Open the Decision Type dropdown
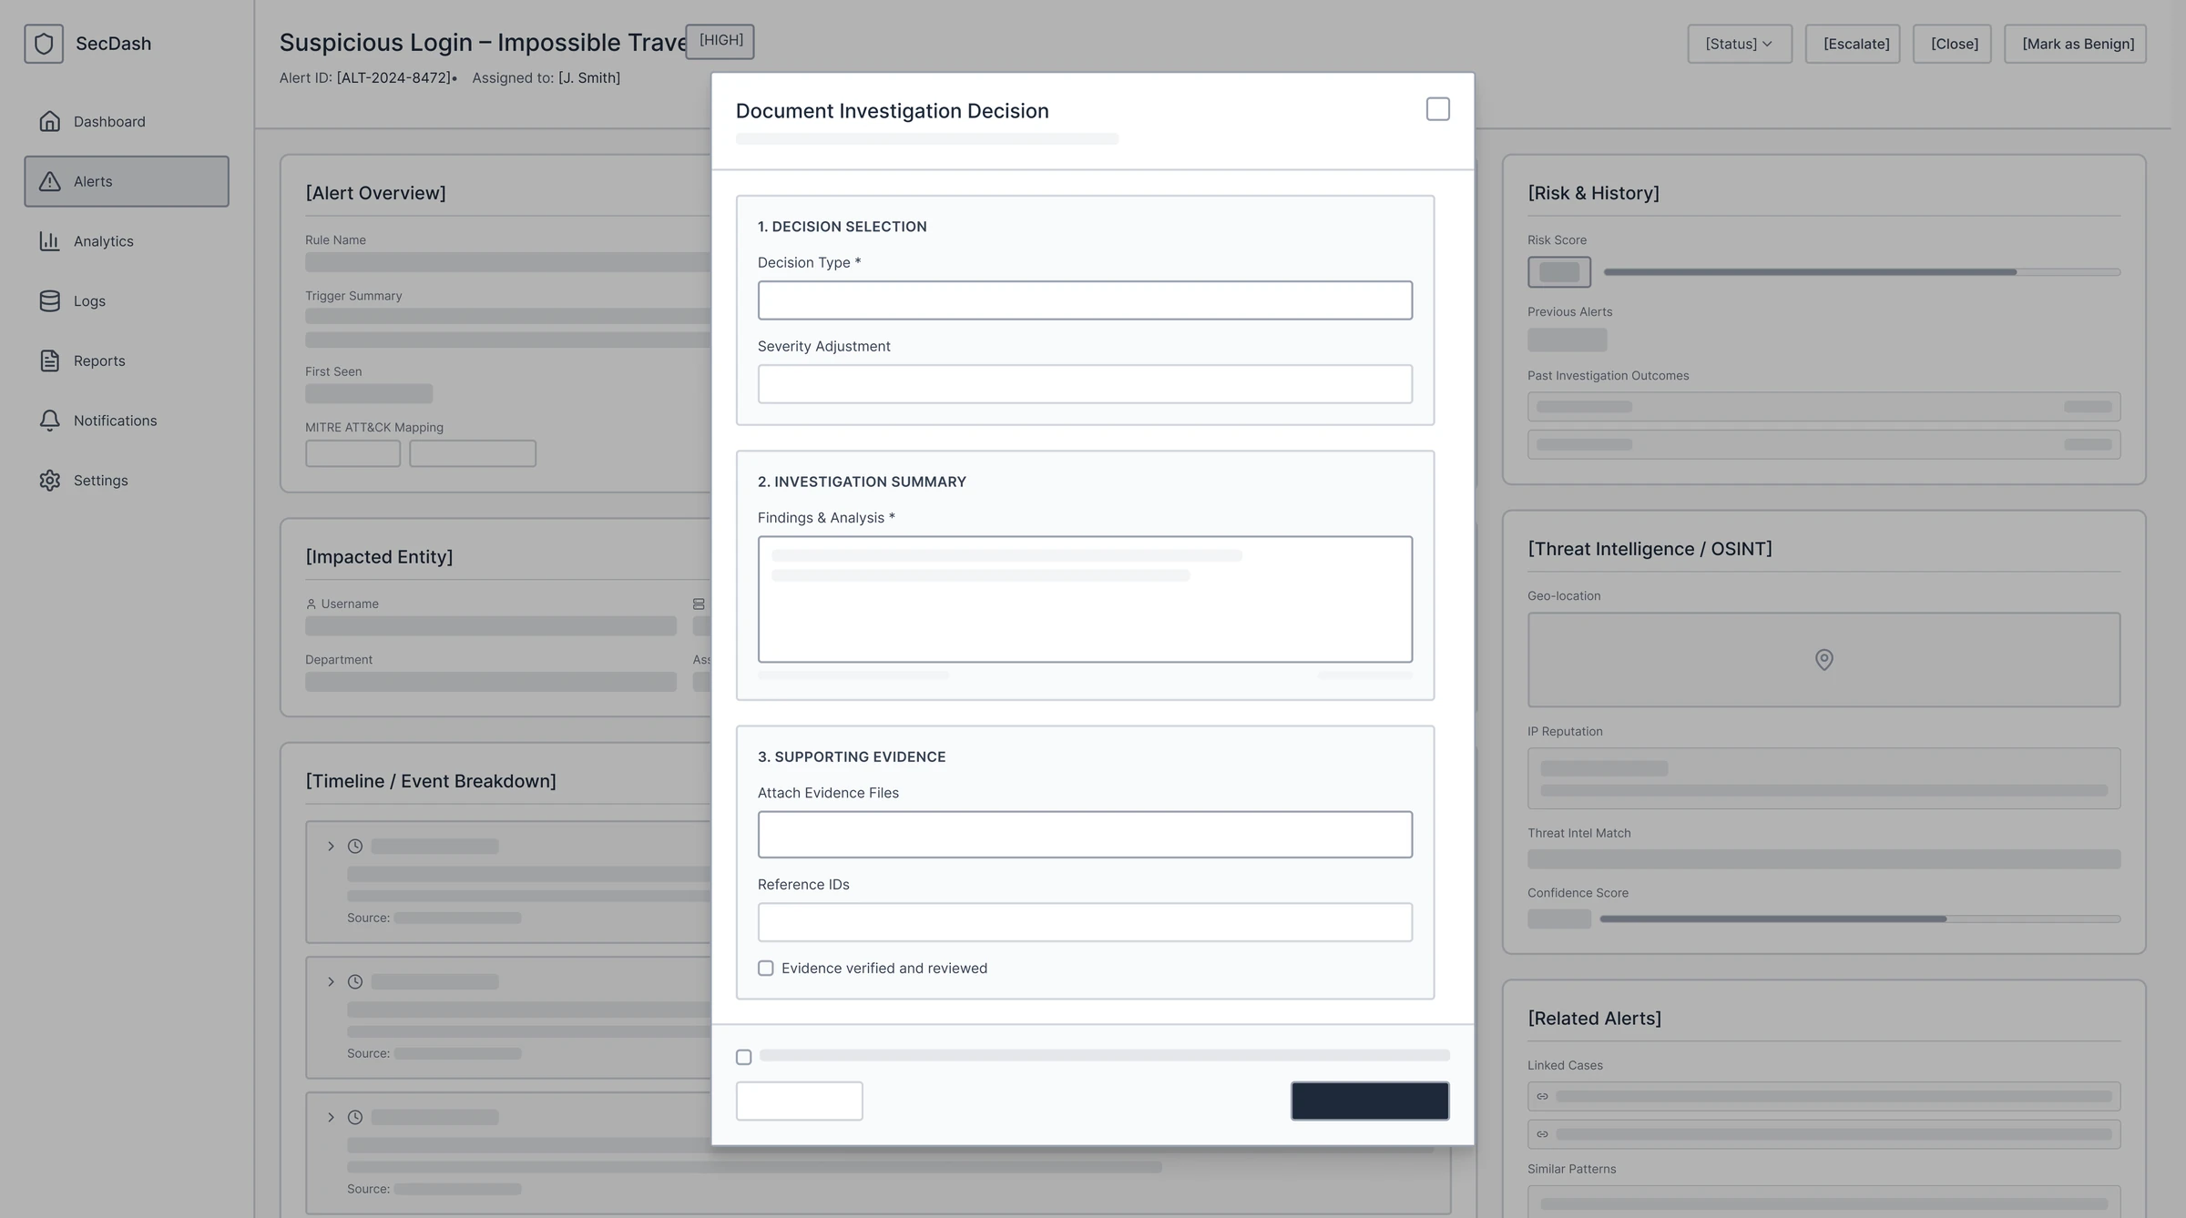Viewport: 2186px width, 1218px height. pyautogui.click(x=1085, y=300)
